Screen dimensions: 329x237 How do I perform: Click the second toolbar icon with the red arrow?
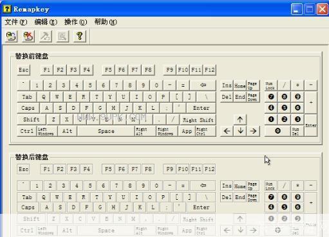28,36
